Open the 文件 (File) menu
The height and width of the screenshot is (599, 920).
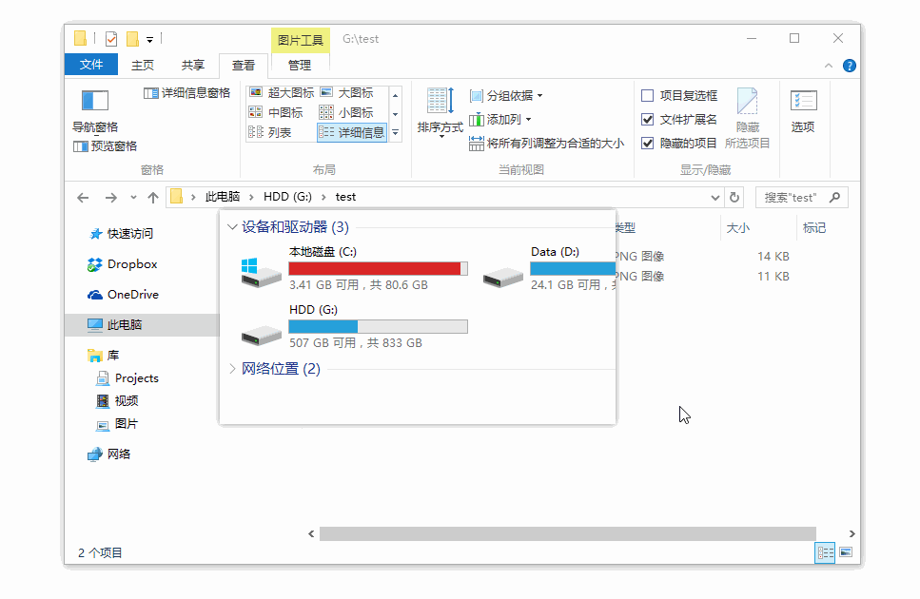[x=90, y=65]
